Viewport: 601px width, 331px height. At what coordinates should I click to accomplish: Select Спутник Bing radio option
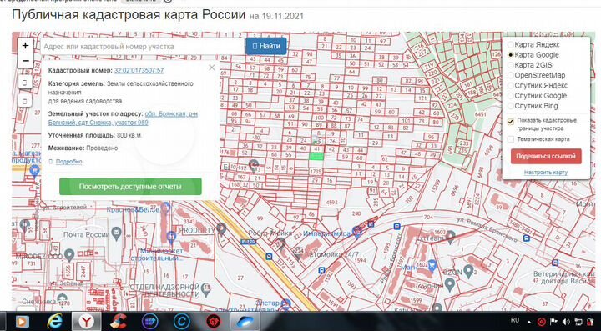(511, 106)
